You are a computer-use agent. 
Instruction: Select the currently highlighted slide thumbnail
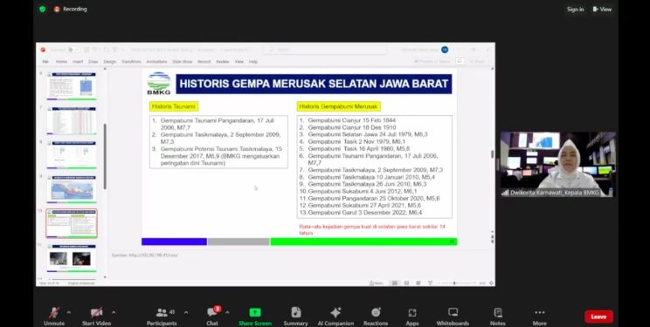point(72,223)
